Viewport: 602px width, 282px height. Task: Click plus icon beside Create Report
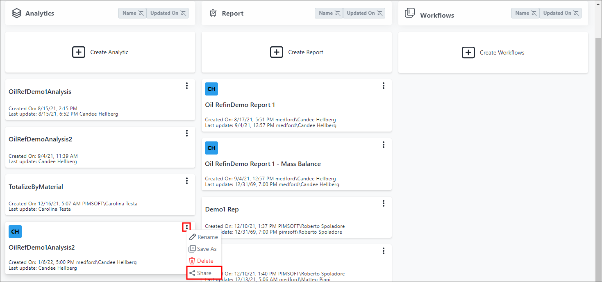click(276, 52)
